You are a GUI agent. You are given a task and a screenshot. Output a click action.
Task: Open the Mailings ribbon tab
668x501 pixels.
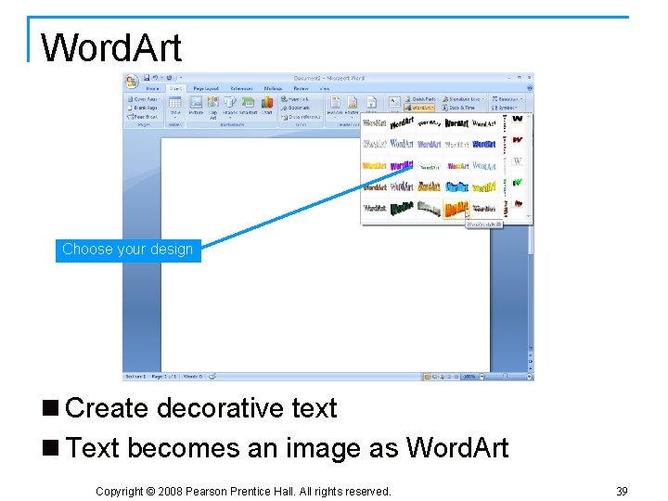click(273, 89)
